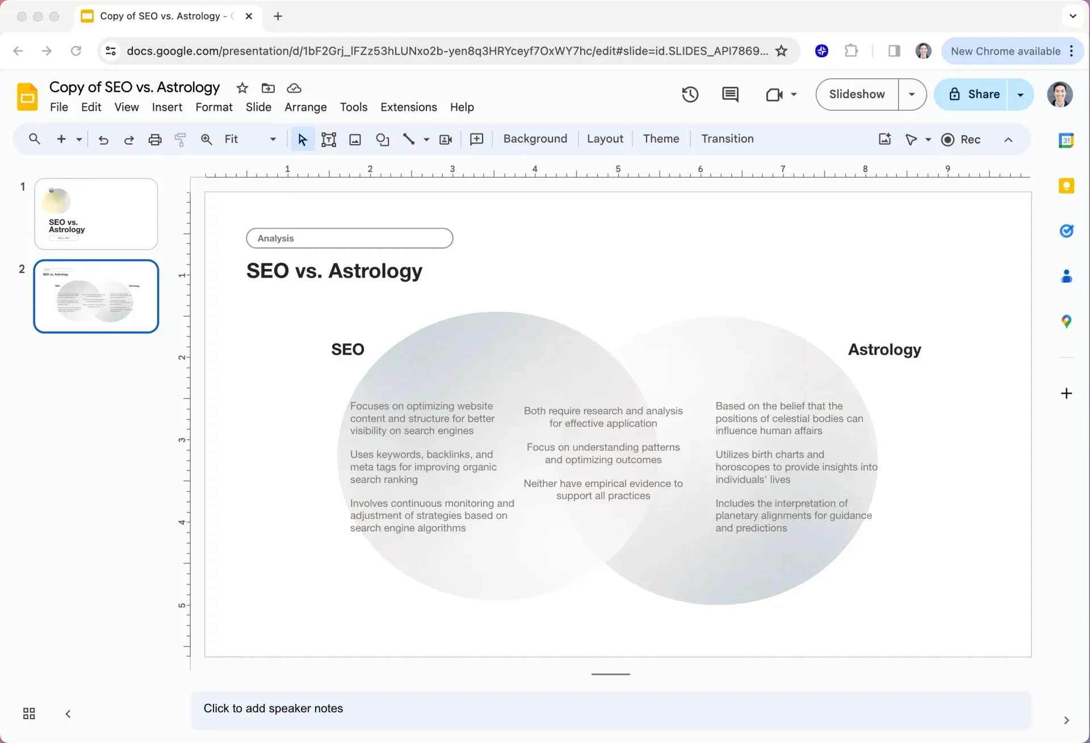Screen dimensions: 1090x743
Task: Open the comments panel icon
Action: click(730, 94)
